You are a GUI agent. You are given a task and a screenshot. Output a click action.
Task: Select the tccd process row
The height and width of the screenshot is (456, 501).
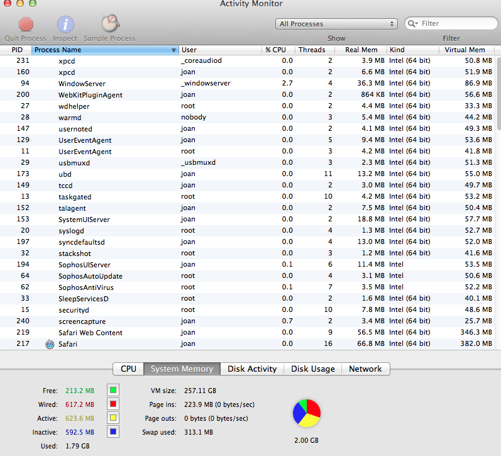pos(248,186)
